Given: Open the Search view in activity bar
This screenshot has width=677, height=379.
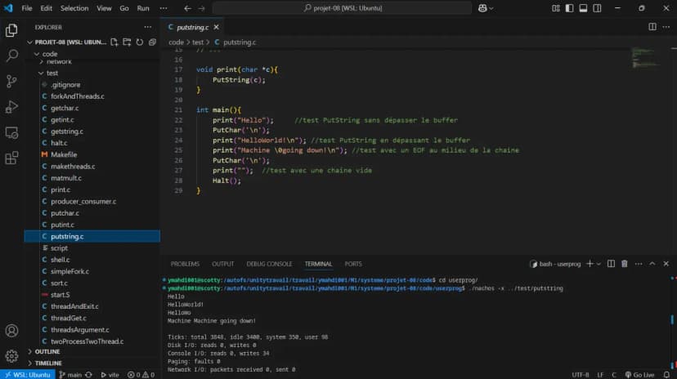Looking at the screenshot, I should (x=11, y=56).
